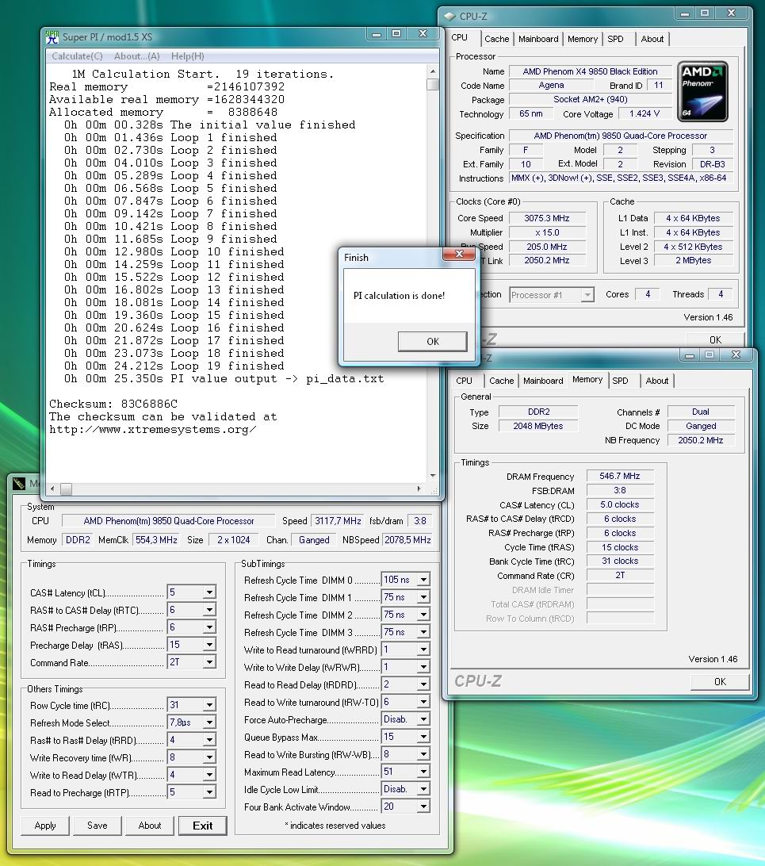The width and height of the screenshot is (765, 866).
Task: Click OK in top CPU-Z window
Action: [x=715, y=339]
